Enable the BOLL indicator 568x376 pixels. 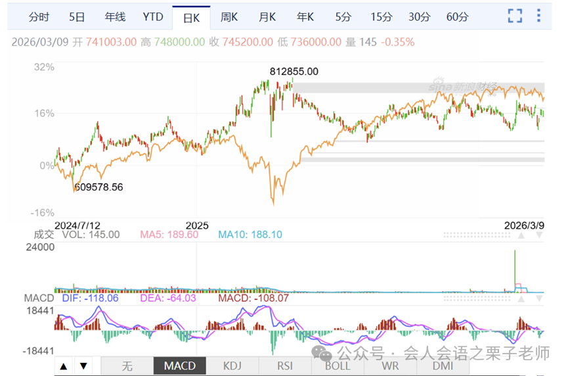(x=338, y=366)
